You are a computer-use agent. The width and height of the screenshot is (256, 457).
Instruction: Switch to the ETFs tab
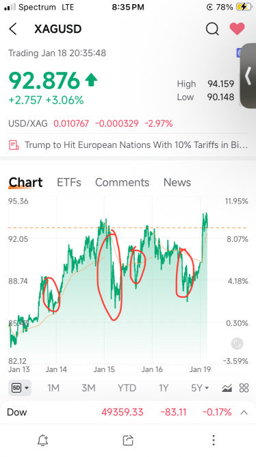(x=69, y=182)
